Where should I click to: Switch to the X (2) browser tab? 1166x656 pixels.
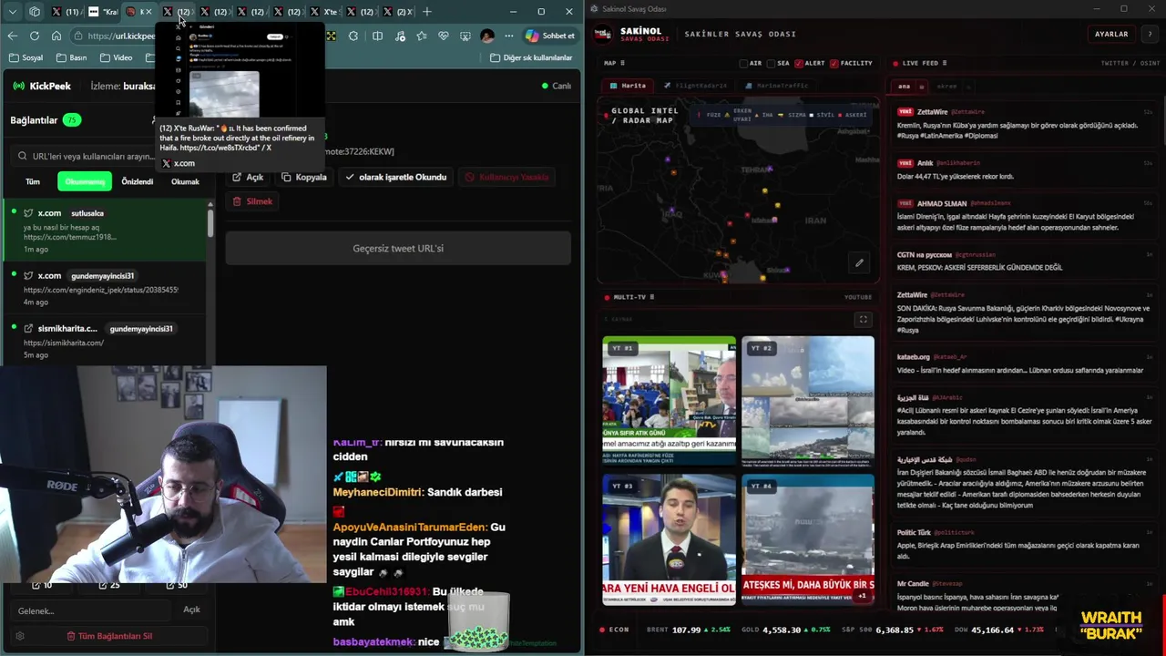pos(396,12)
